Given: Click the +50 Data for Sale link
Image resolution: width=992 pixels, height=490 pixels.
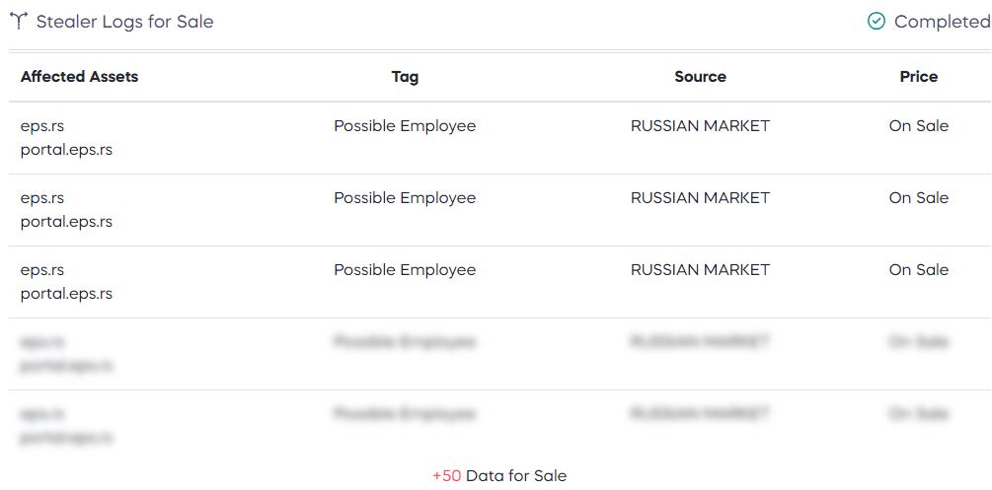Looking at the screenshot, I should click(x=499, y=475).
